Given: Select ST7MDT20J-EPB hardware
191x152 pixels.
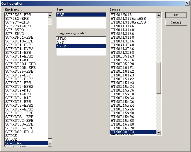Looking at the screenshot, I should 26,64.
